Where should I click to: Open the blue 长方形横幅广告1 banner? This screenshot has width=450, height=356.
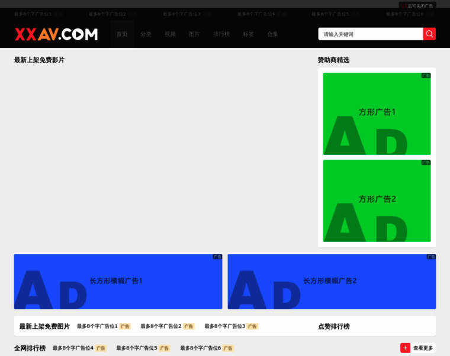118,281
